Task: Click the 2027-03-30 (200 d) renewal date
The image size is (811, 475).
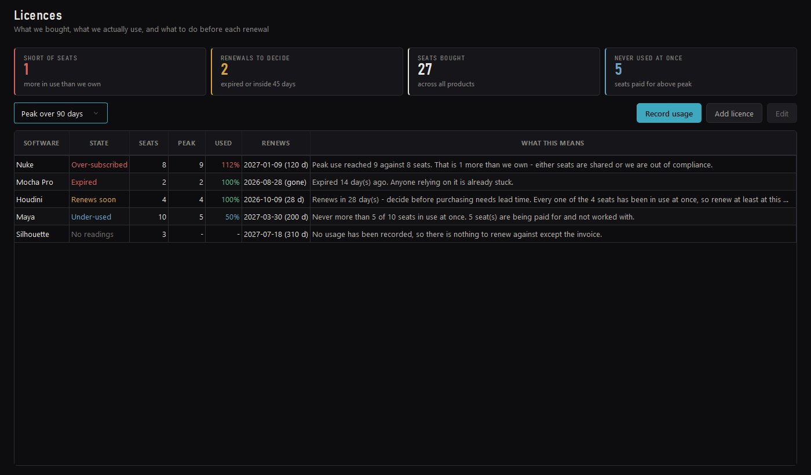Action: click(x=276, y=217)
